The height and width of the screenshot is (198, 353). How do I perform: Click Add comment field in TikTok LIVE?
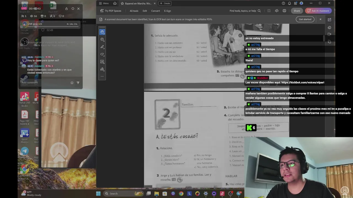(46, 82)
